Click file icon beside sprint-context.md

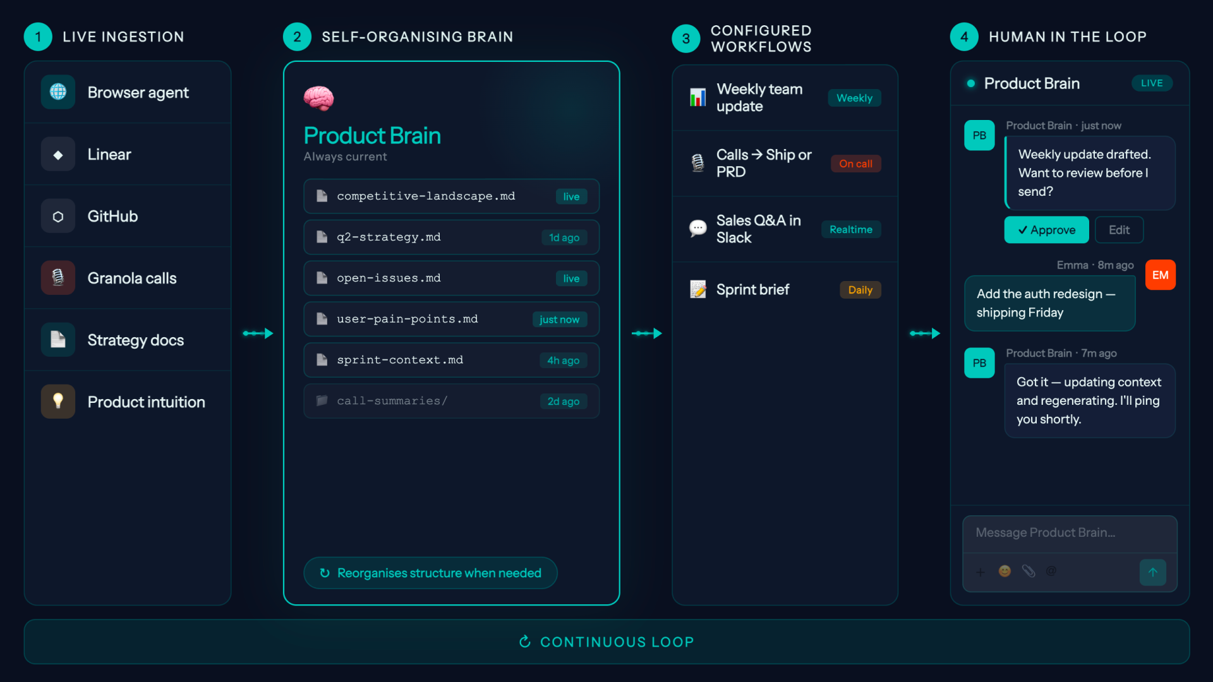322,360
